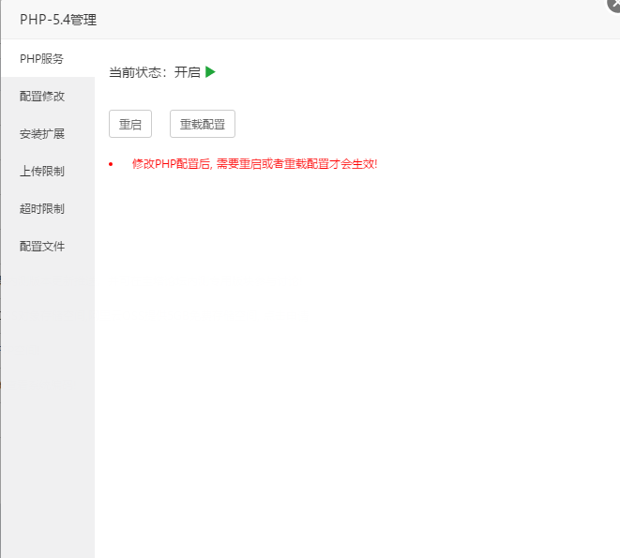
Task: Click the 当前状态: 开启 status text
Action: (155, 72)
